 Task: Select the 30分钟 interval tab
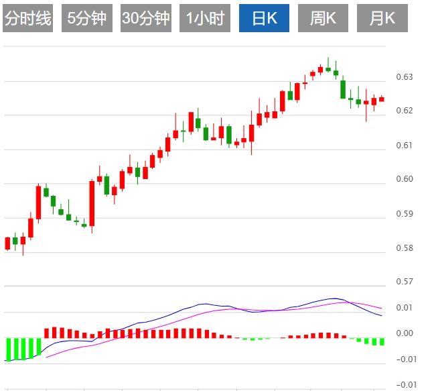point(146,18)
